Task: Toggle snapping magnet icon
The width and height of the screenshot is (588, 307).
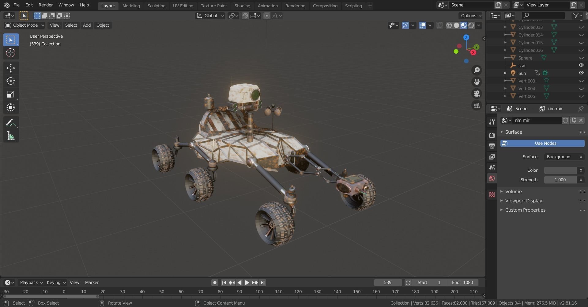Action: (245, 16)
